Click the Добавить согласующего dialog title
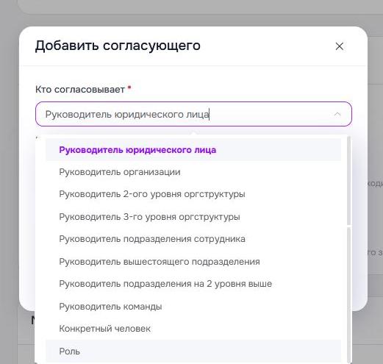383x364 pixels. pyautogui.click(x=118, y=46)
